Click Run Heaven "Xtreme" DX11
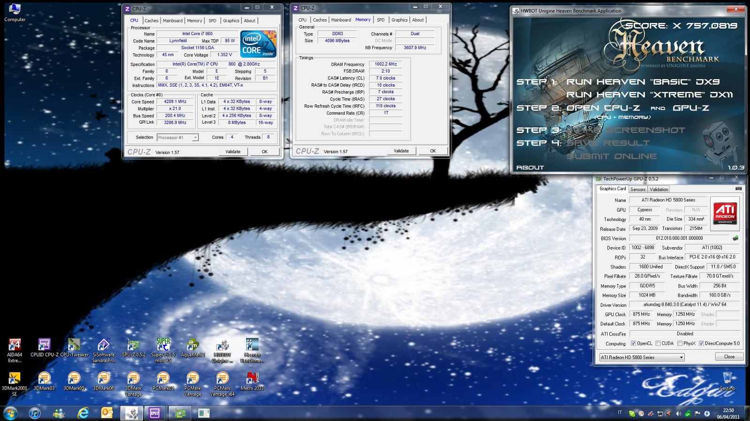750x421 pixels. (x=649, y=95)
